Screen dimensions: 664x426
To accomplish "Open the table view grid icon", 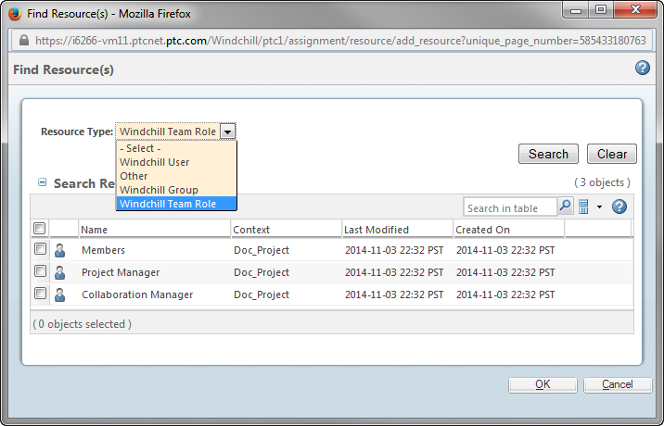I will (x=583, y=207).
